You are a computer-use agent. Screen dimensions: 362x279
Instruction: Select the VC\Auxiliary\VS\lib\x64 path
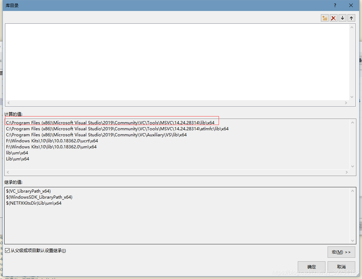click(96, 135)
